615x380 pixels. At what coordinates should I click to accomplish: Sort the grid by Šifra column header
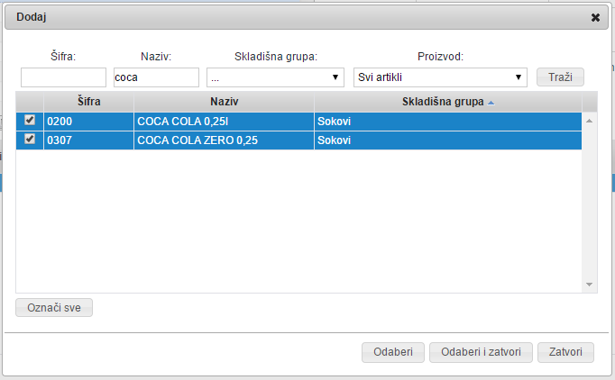pos(88,102)
